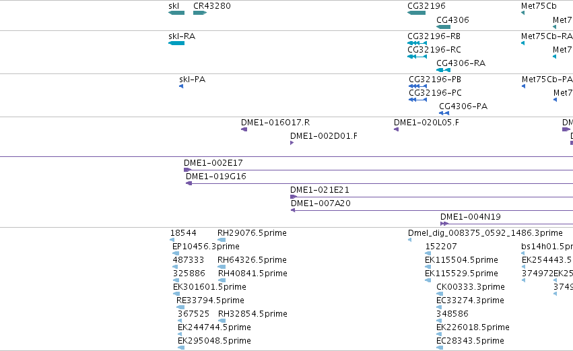Click EST RH29076.5prime

pyautogui.click(x=221, y=241)
